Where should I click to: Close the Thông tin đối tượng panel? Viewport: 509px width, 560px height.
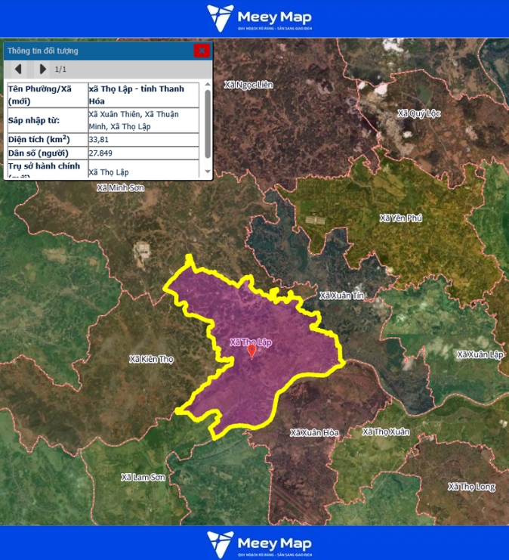pos(202,51)
